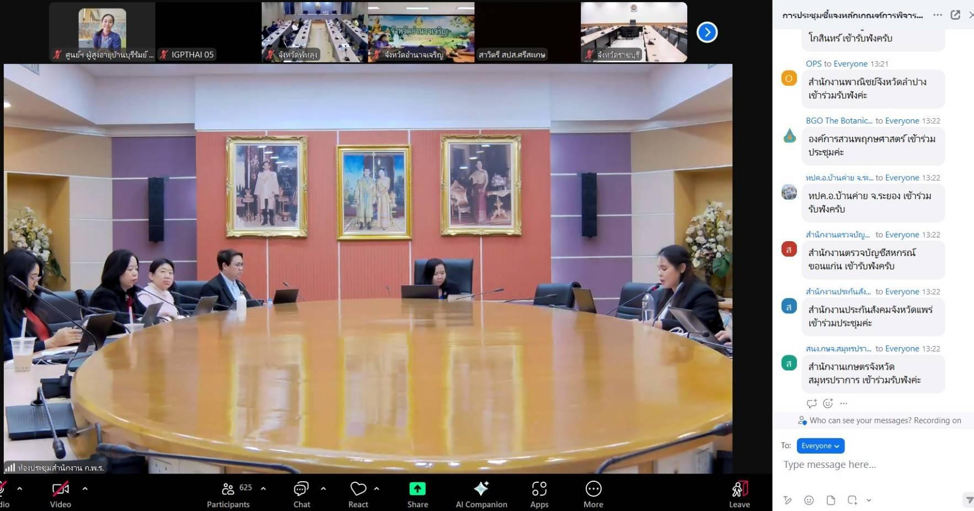Toggle the Participants list panel
The image size is (974, 511).
(228, 494)
